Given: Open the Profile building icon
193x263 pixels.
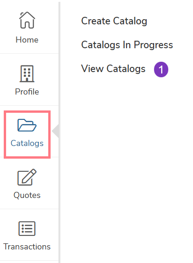Looking at the screenshot, I should click(x=27, y=73).
